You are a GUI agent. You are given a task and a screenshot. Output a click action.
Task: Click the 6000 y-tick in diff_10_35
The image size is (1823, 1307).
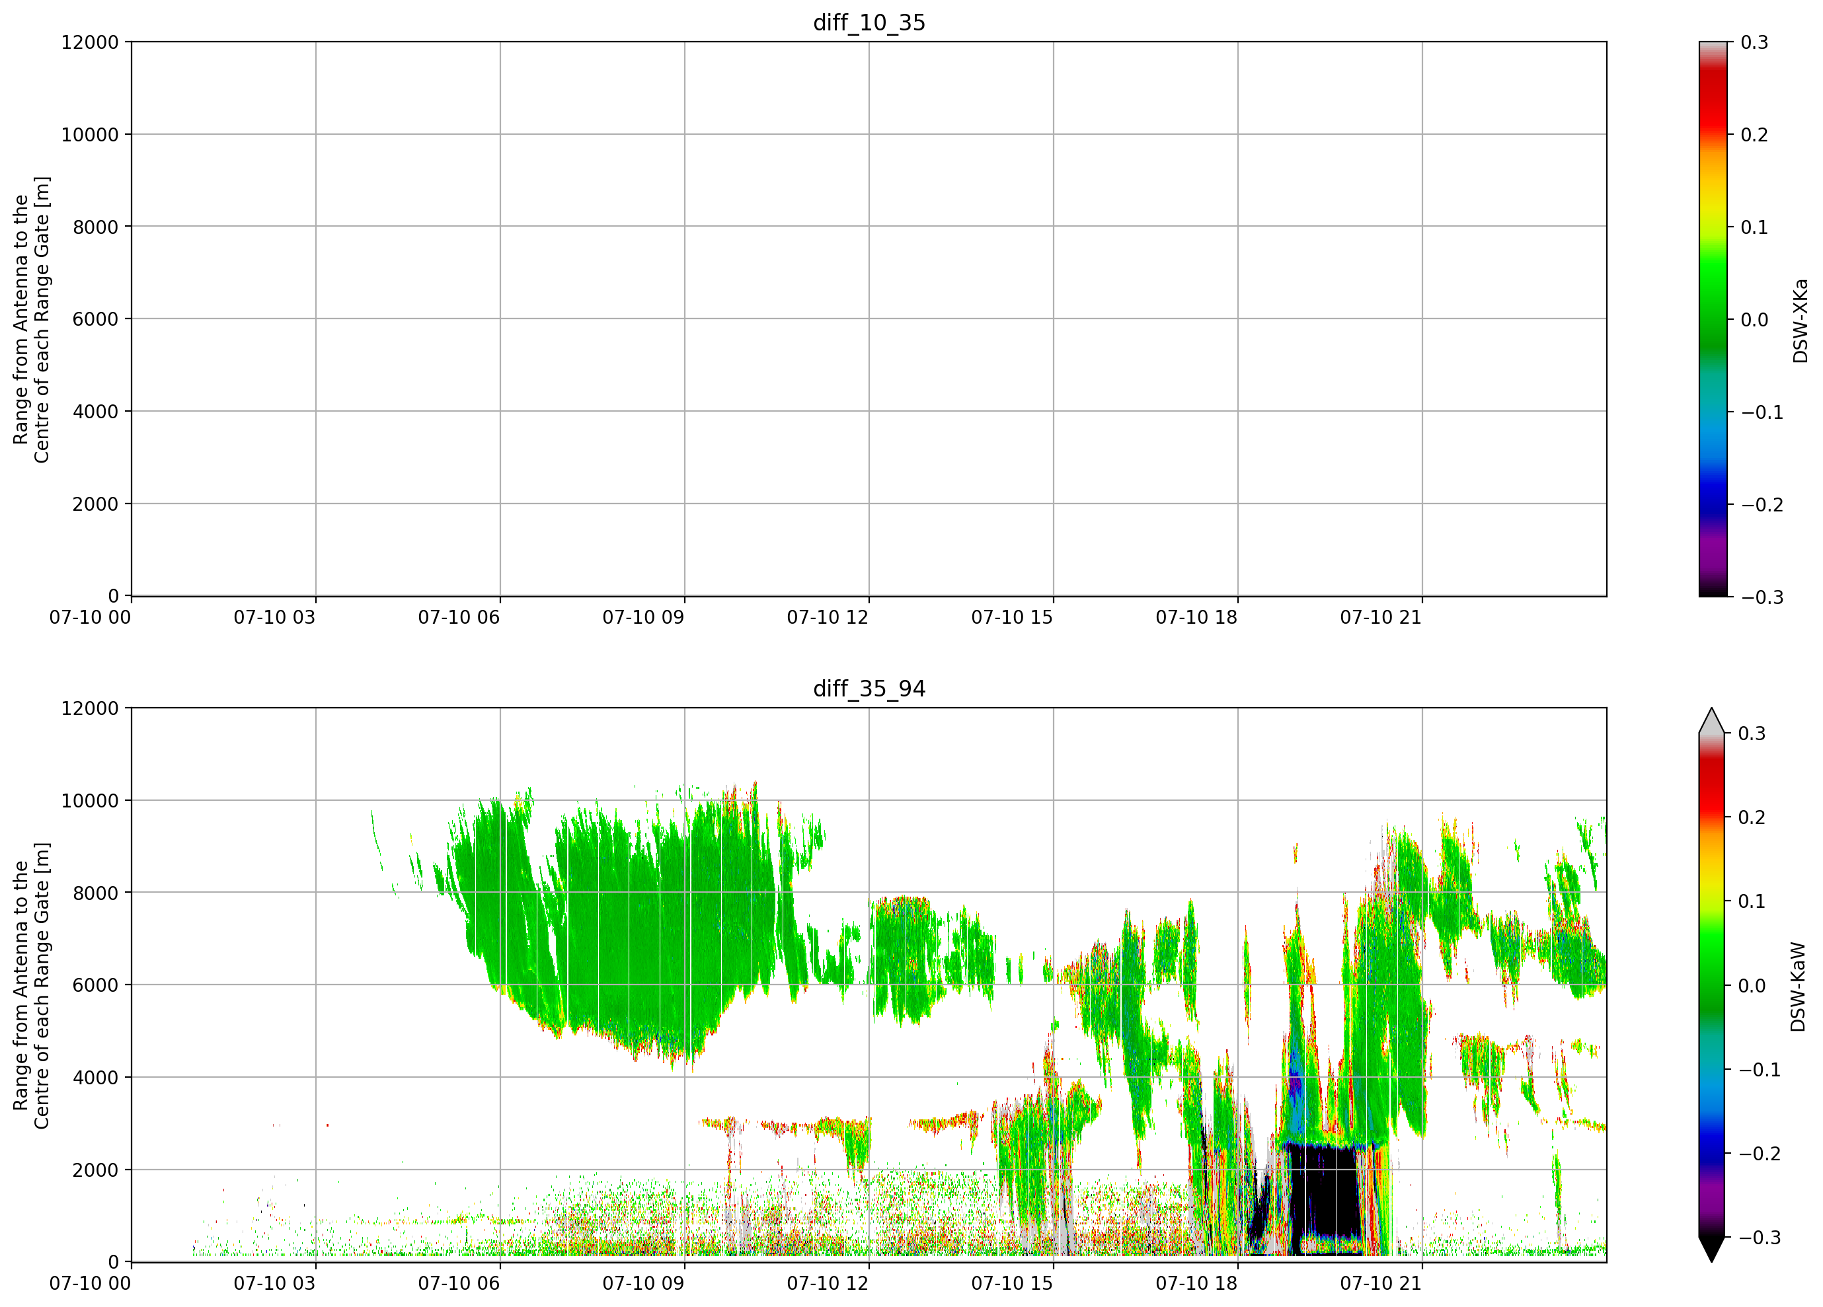pos(96,319)
